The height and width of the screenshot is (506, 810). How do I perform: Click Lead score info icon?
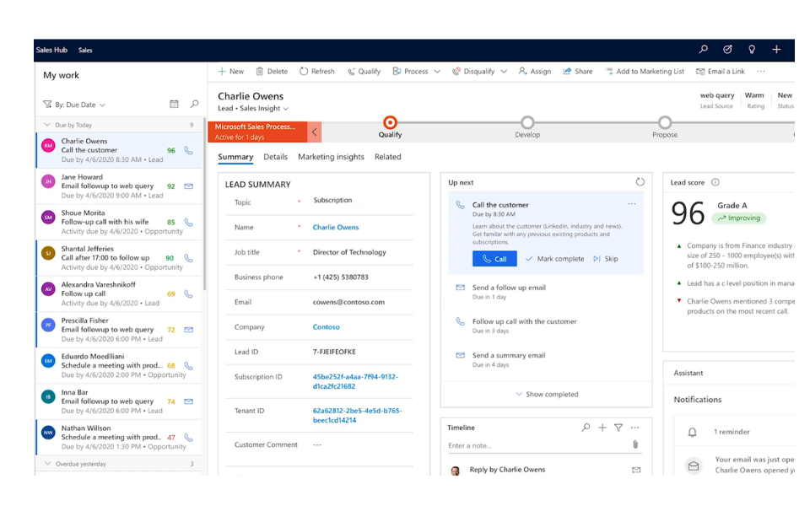point(715,182)
